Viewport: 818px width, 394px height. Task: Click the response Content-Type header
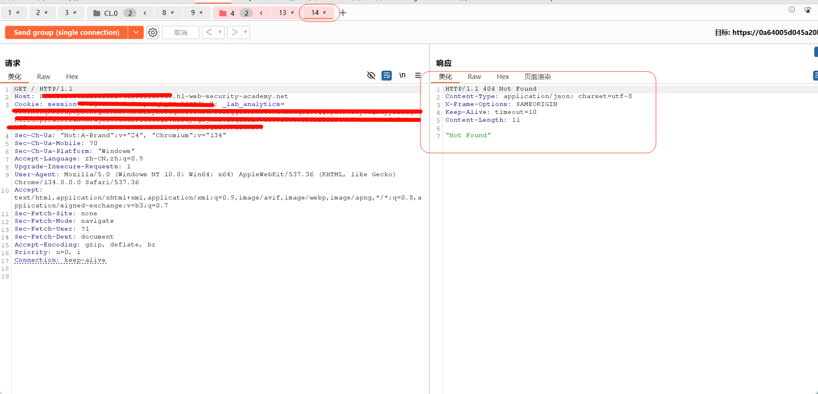coord(539,96)
